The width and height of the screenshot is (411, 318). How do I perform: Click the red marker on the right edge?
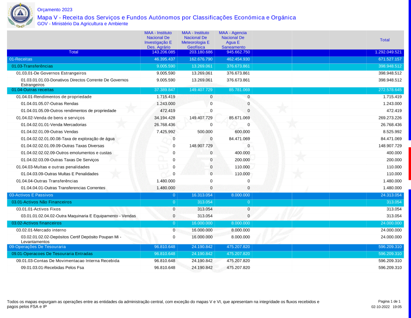pyautogui.click(x=409, y=163)
